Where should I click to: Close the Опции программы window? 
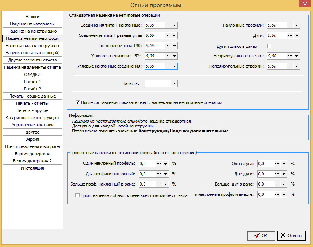click(x=305, y=4)
